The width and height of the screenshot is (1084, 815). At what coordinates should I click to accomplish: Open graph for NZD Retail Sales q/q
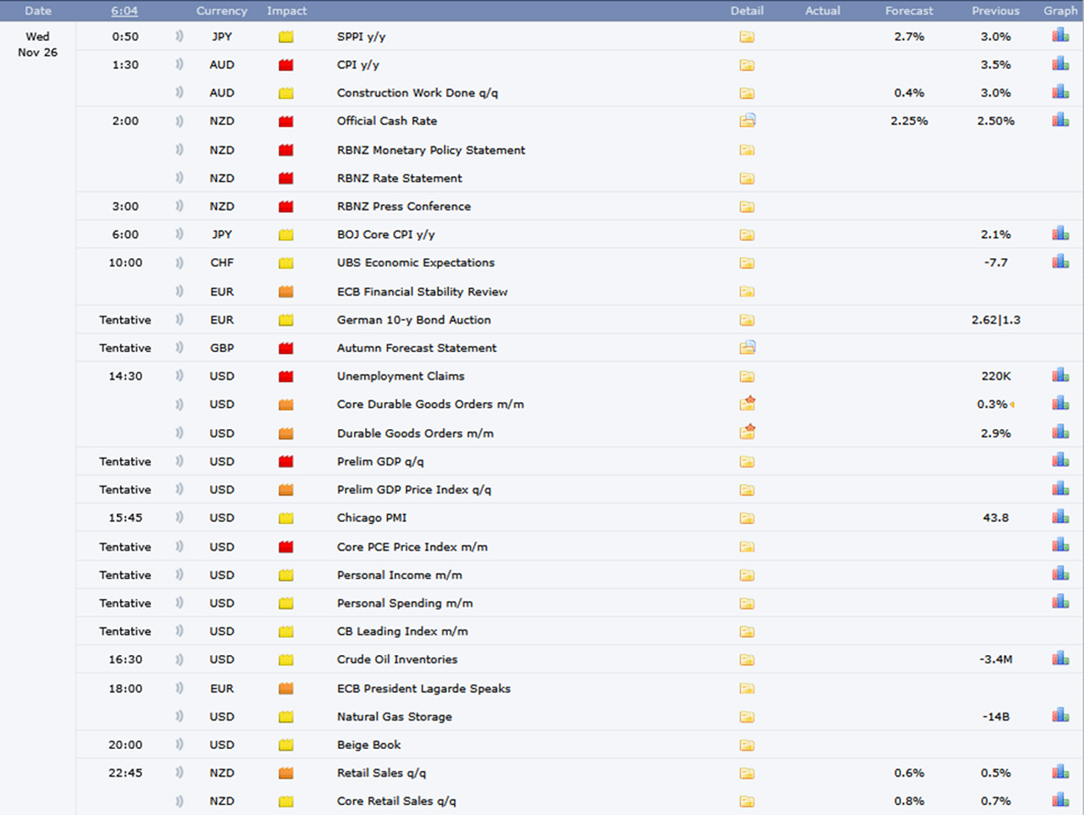tap(1060, 772)
